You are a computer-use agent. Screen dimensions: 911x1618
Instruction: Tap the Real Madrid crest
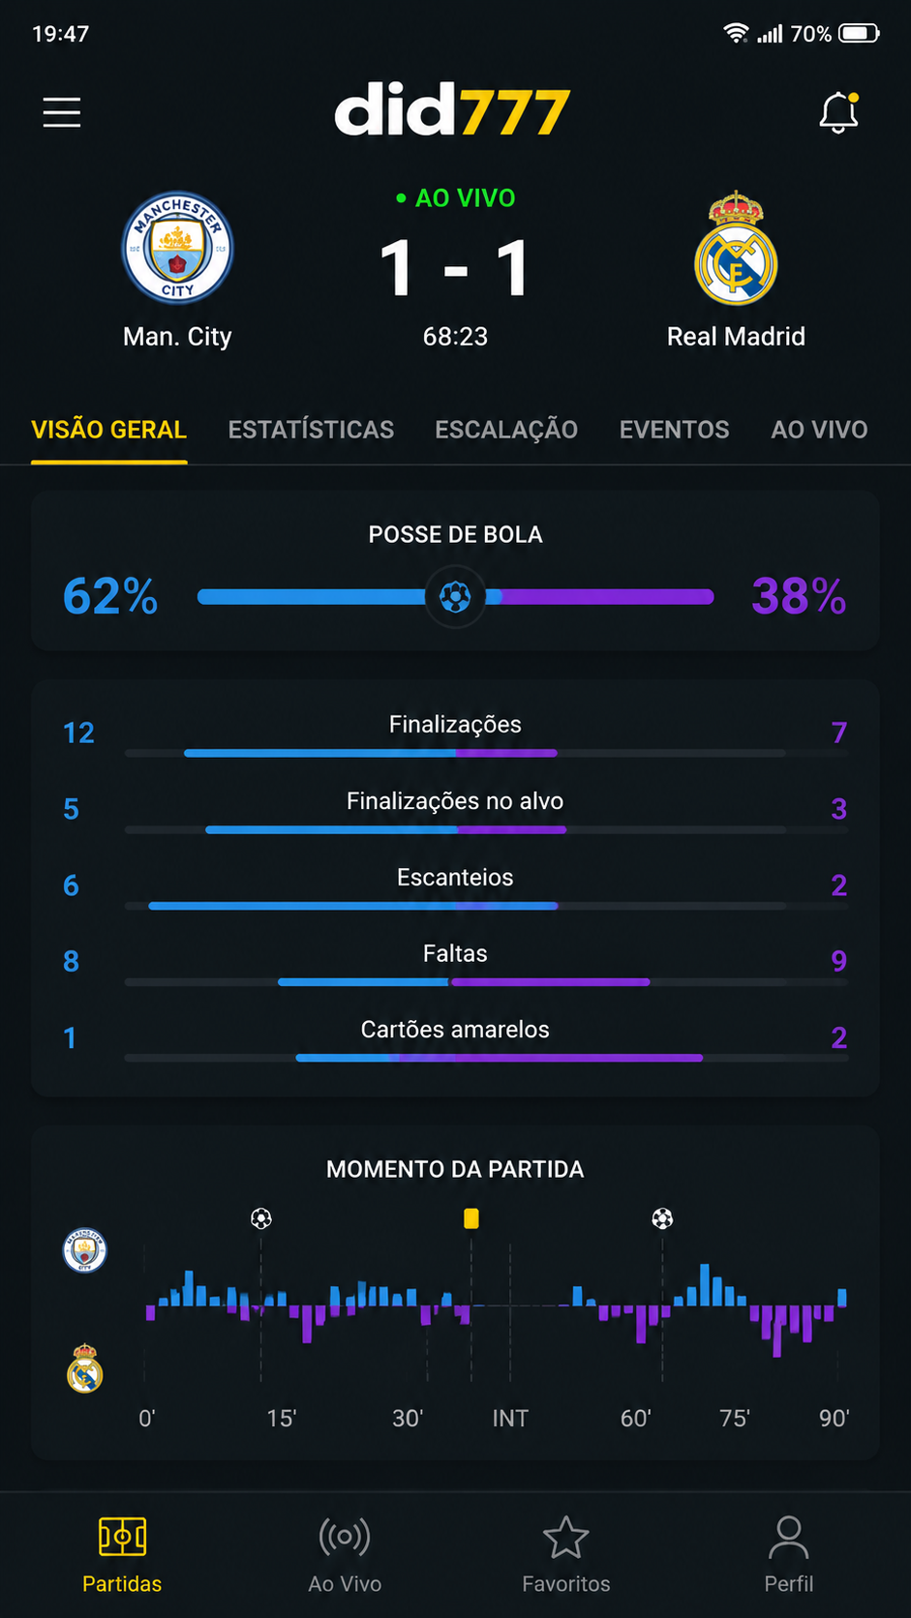pos(736,248)
